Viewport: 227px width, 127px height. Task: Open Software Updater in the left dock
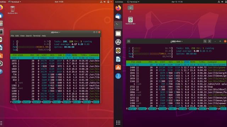coord(1,64)
